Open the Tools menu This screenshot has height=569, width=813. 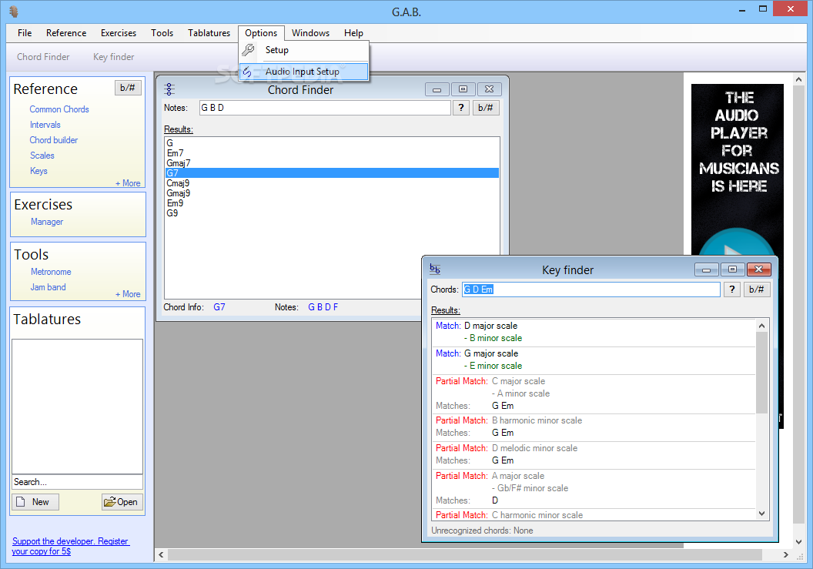[x=162, y=32]
